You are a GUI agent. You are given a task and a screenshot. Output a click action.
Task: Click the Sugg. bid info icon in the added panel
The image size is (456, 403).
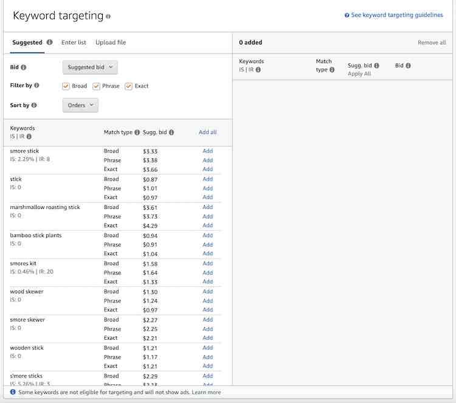(376, 66)
